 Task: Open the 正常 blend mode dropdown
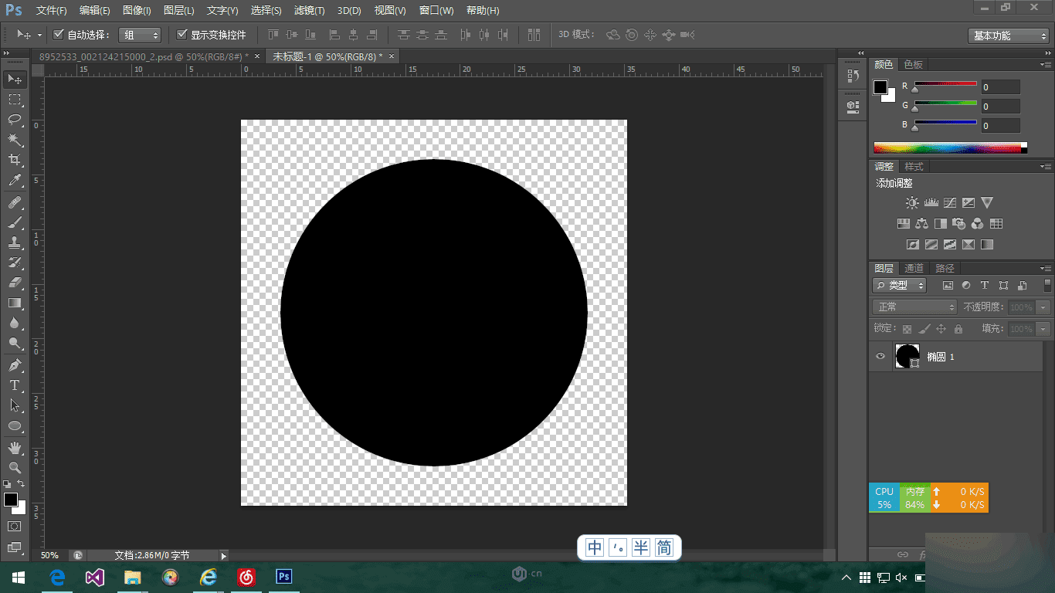[915, 307]
